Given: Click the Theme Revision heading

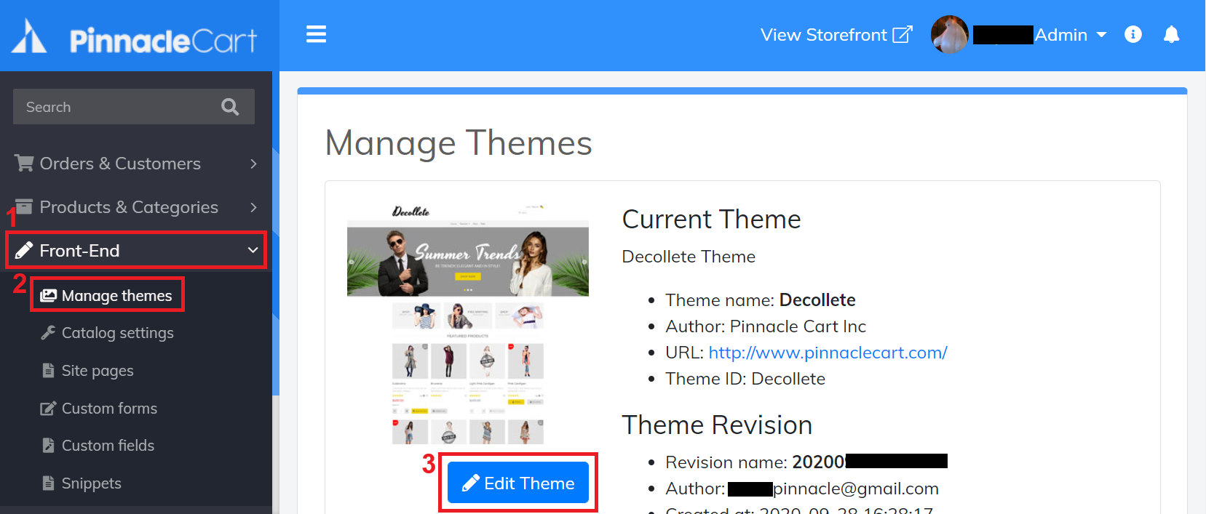Looking at the screenshot, I should (x=717, y=425).
